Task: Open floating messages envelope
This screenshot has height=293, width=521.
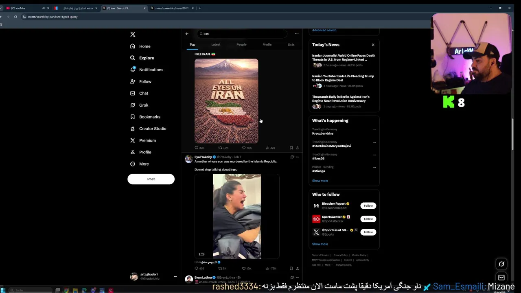Action: tap(501, 278)
